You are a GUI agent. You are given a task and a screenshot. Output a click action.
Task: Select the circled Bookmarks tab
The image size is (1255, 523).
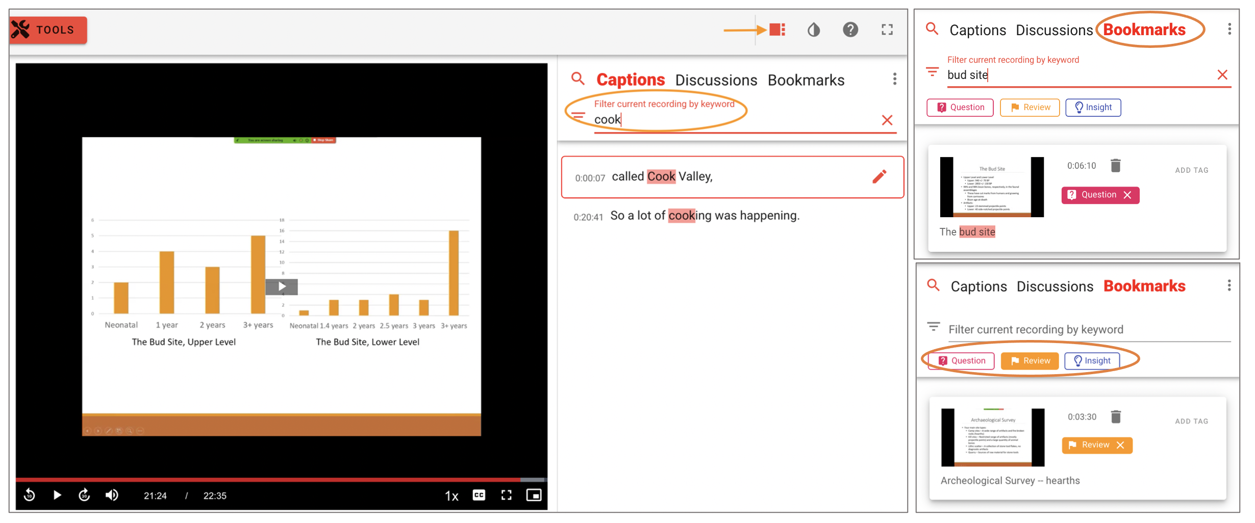(x=1144, y=30)
